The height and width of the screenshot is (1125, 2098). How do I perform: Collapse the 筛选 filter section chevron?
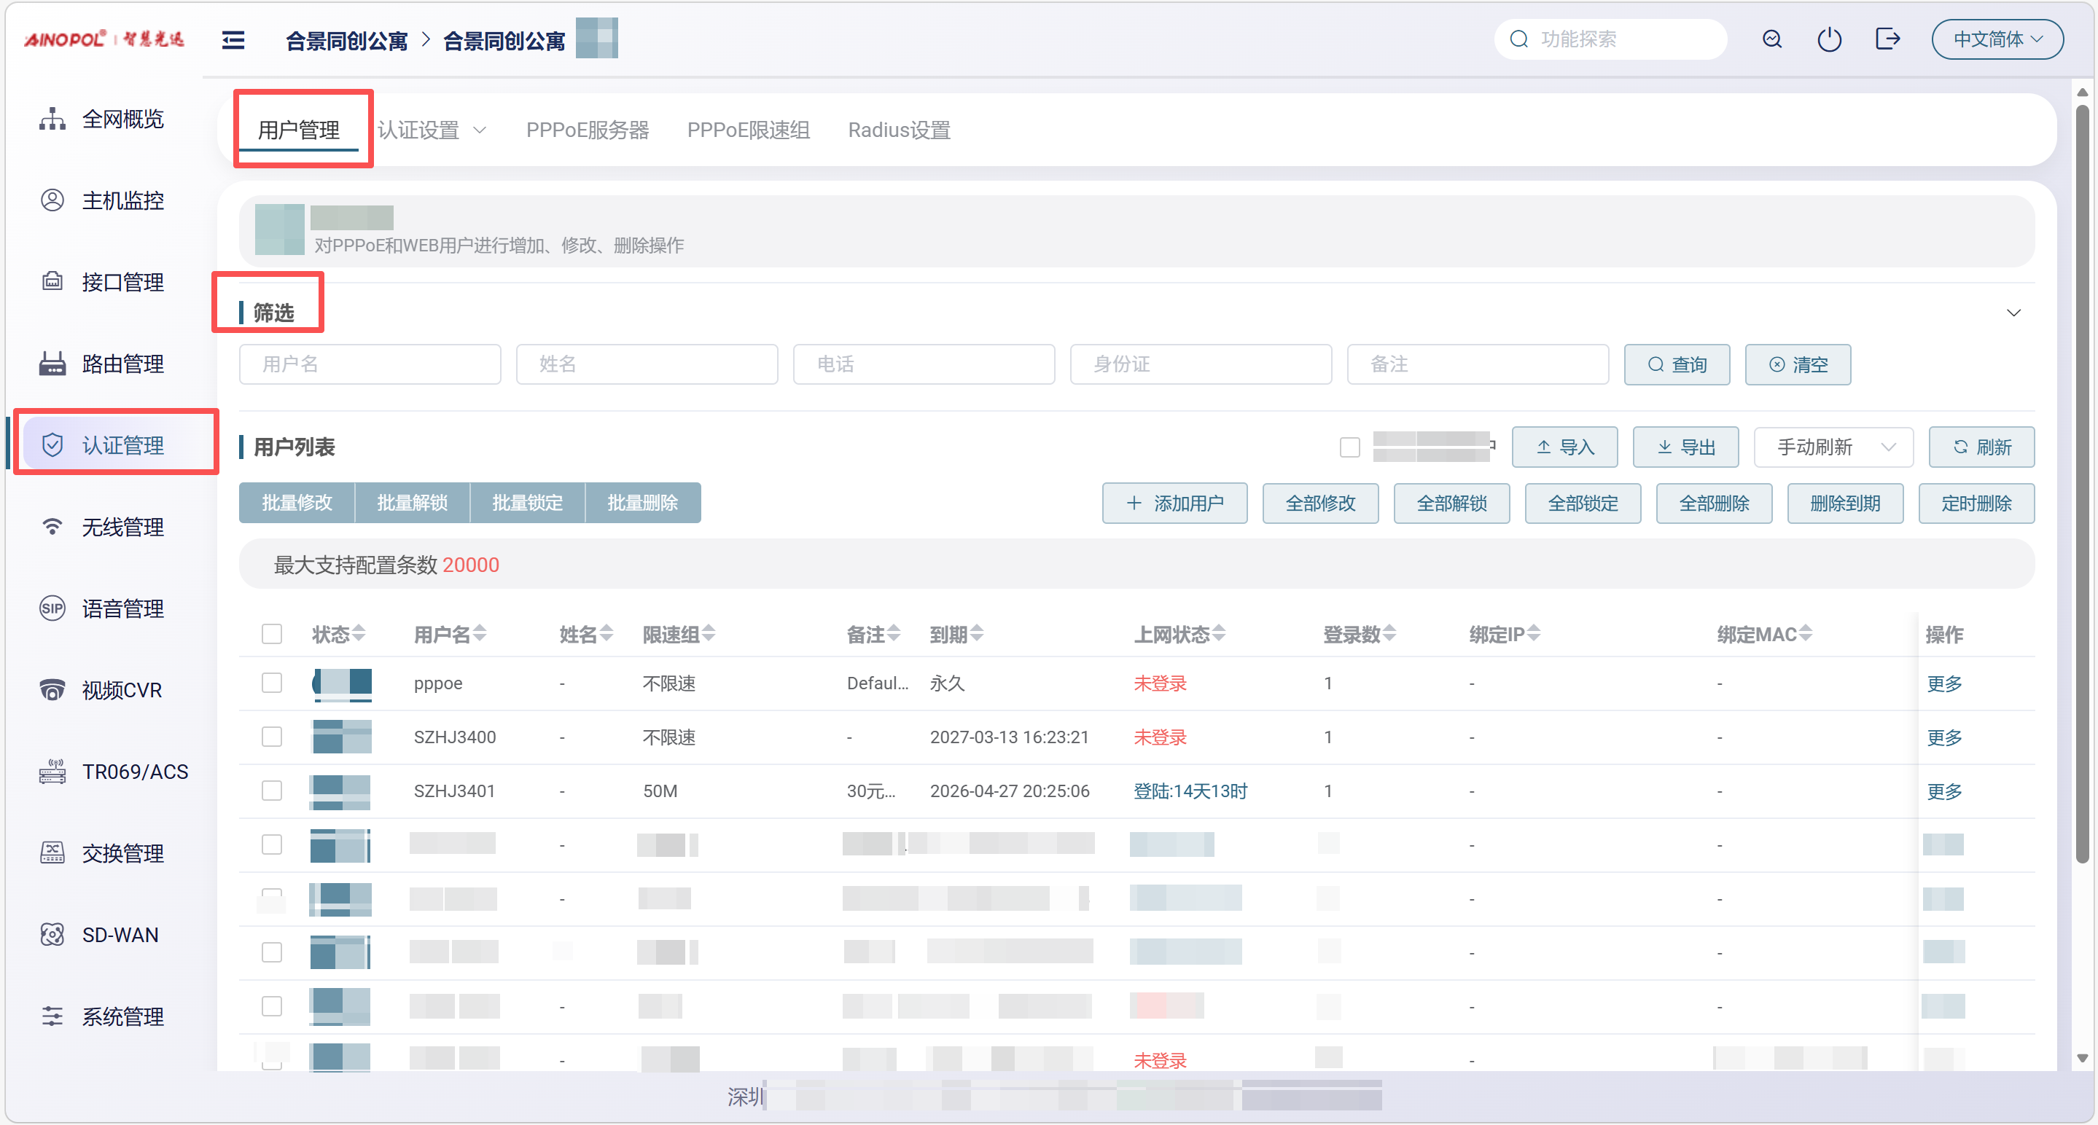click(x=2013, y=313)
